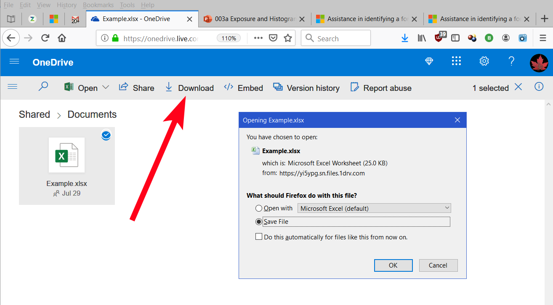This screenshot has width=553, height=305.
Task: Click the Firefox Search box
Action: coord(336,38)
